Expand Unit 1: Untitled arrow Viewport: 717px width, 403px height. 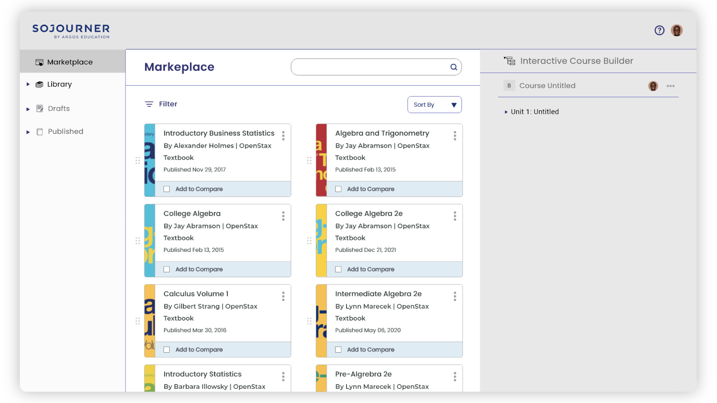pyautogui.click(x=506, y=112)
